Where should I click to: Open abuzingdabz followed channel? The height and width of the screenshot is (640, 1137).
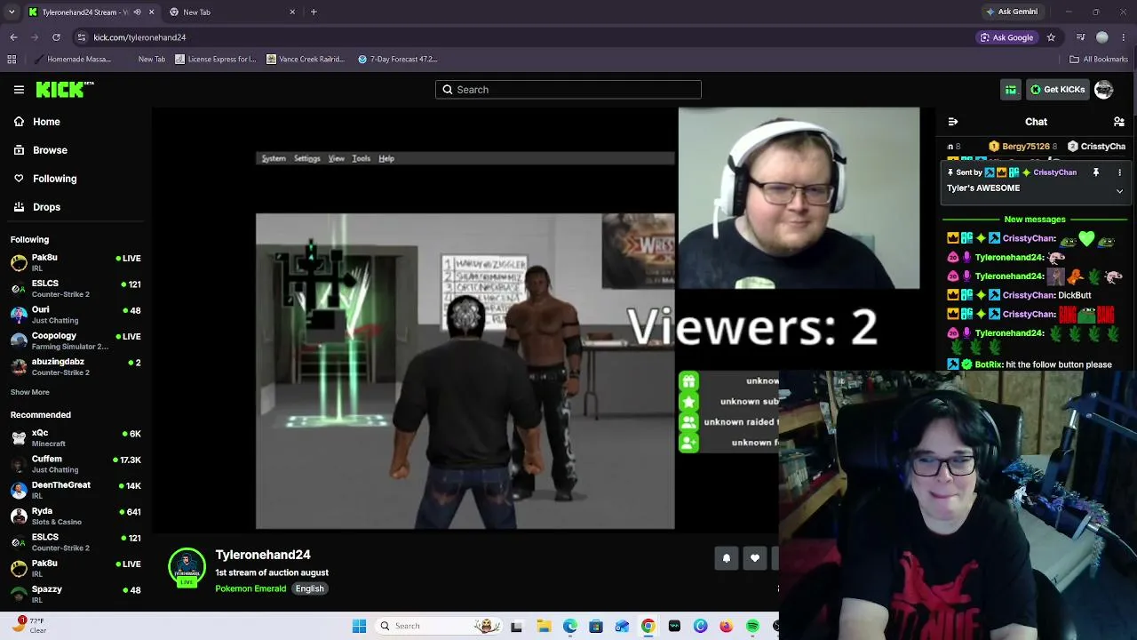pos(75,366)
